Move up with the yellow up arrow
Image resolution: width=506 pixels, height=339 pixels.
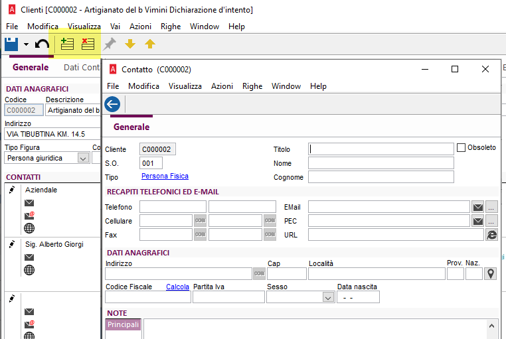pos(150,44)
